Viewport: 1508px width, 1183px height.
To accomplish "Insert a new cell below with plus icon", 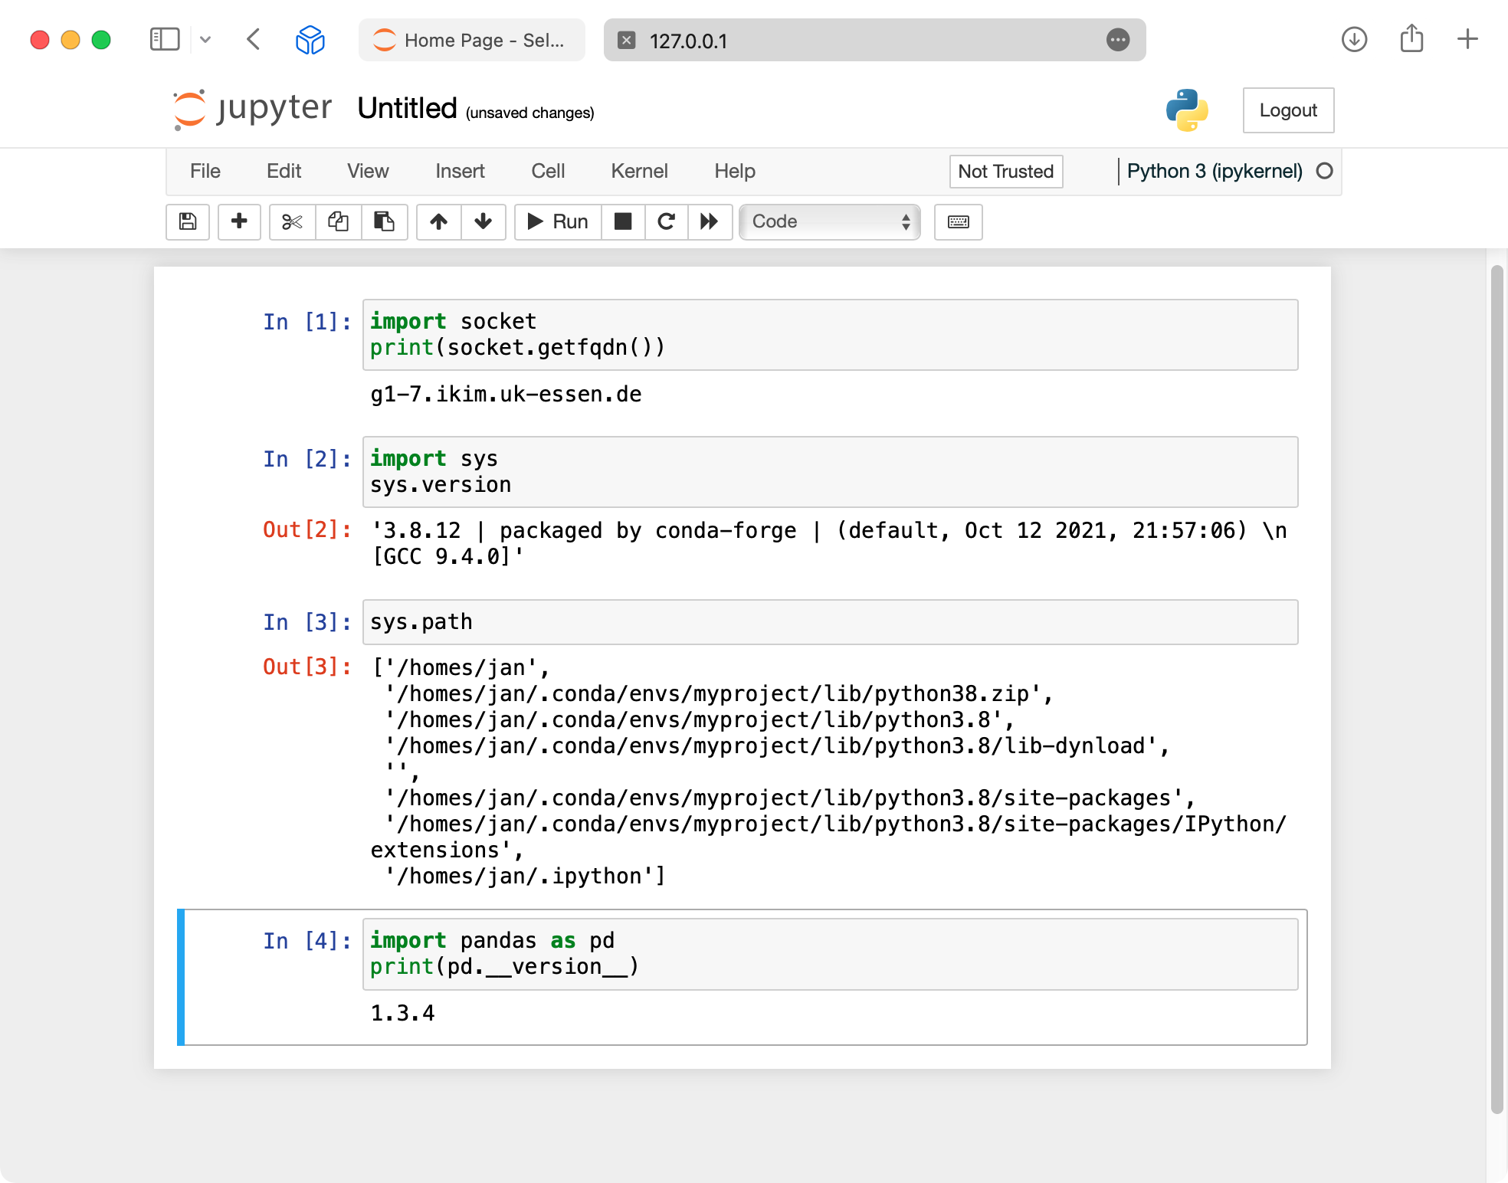I will coord(239,222).
